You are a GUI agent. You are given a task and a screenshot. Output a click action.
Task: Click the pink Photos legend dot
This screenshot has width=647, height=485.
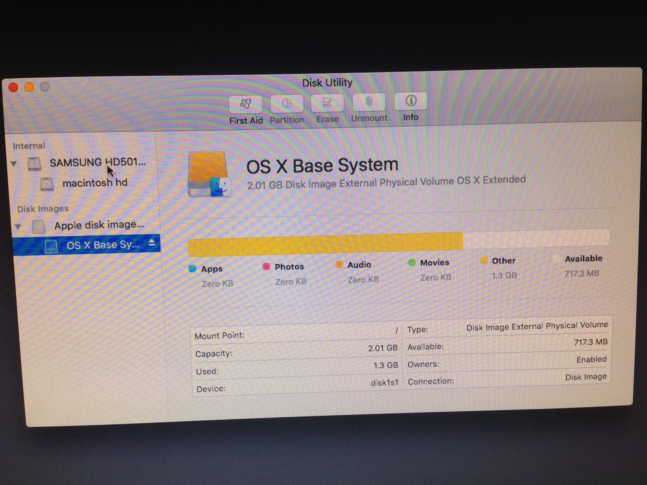point(266,267)
